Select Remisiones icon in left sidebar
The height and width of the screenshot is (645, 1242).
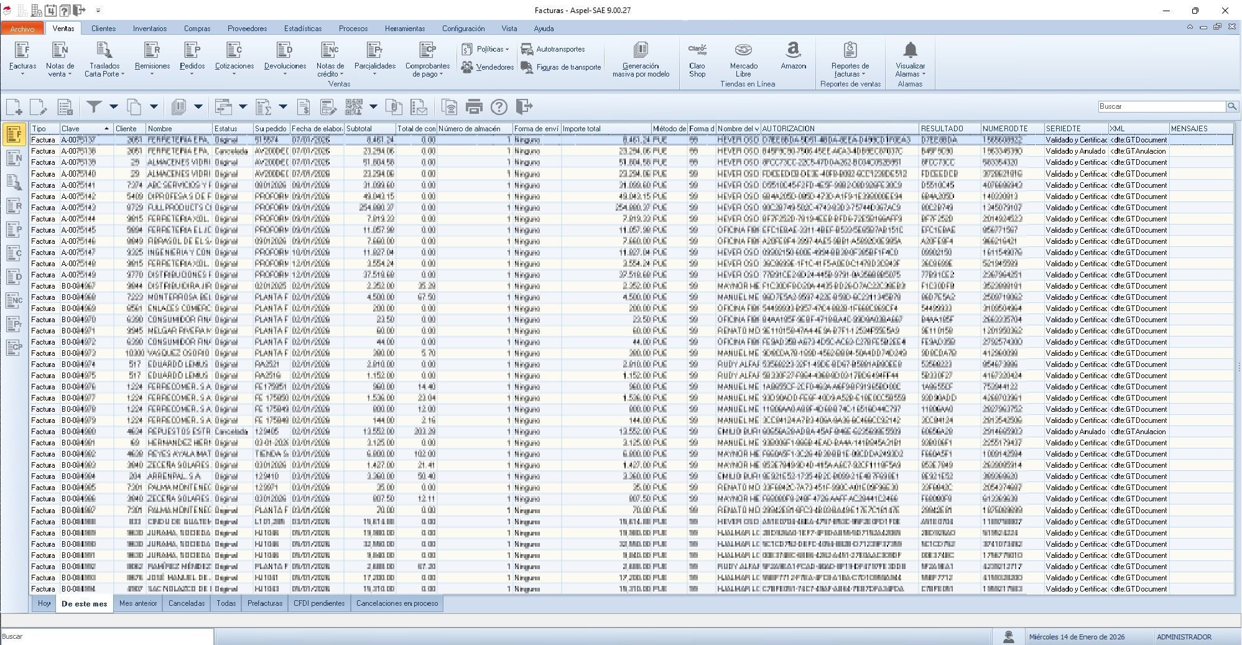14,206
